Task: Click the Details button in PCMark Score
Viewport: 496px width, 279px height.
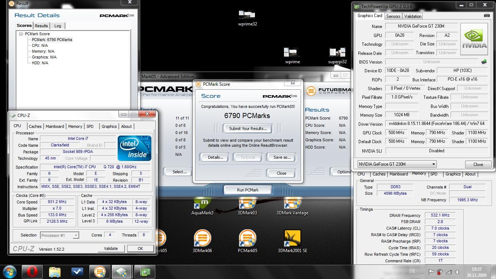Action: 215,157
